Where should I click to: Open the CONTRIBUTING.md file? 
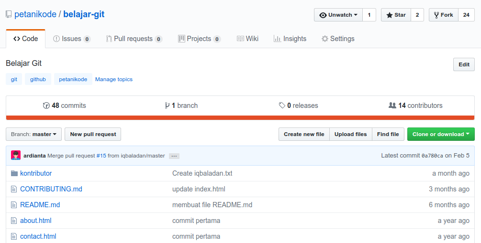pyautogui.click(x=51, y=189)
